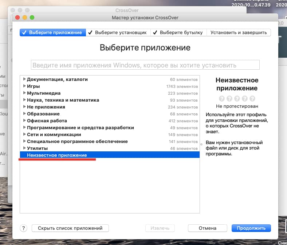Expand the Сети и коммуникации category
This screenshot has height=245, width=287.
pyautogui.click(x=24, y=134)
